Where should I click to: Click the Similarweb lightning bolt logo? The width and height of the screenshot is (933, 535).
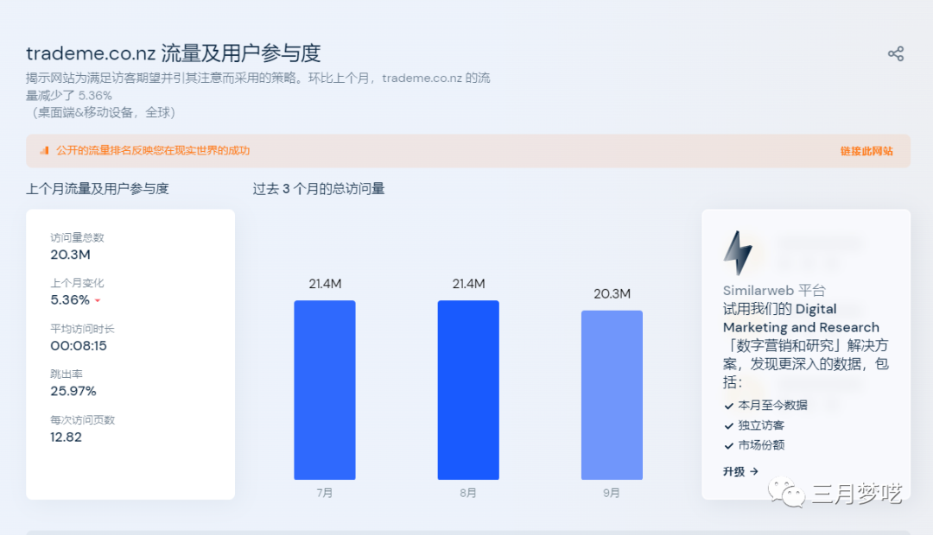pyautogui.click(x=738, y=253)
